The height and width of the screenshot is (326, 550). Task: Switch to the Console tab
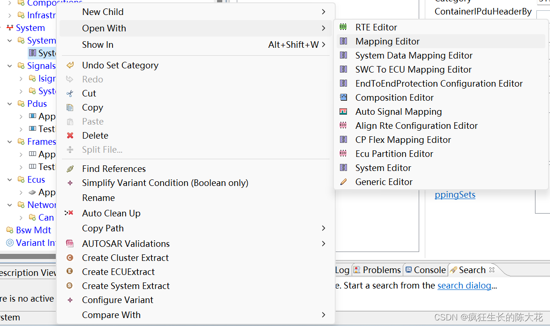click(x=426, y=270)
